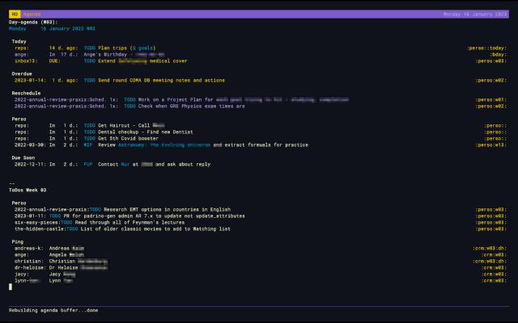This screenshot has height=323, width=518.
Task: Click the FUP keyword on Contact entry
Action: coord(88,164)
